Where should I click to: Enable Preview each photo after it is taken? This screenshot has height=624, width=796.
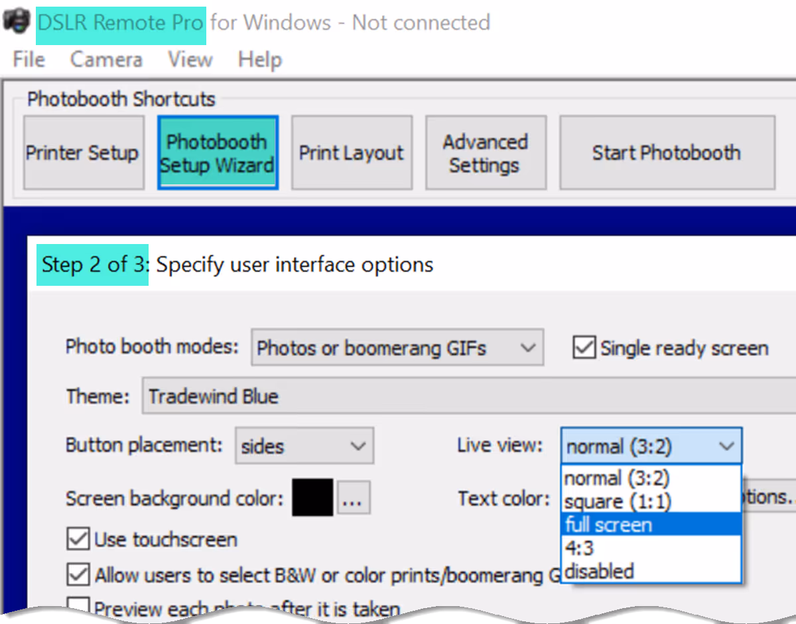(x=78, y=605)
